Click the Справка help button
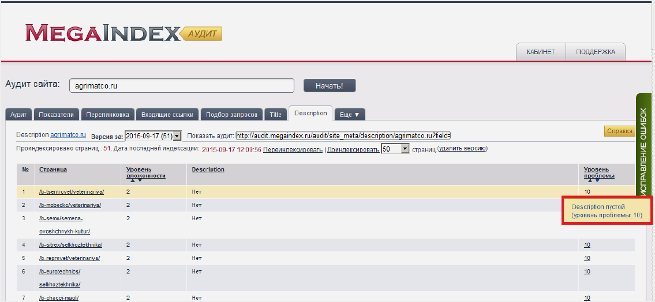 620,131
